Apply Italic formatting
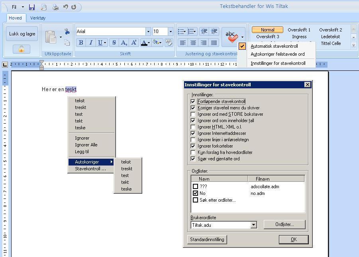Screen dimensions: 359x257 click(x=91, y=43)
